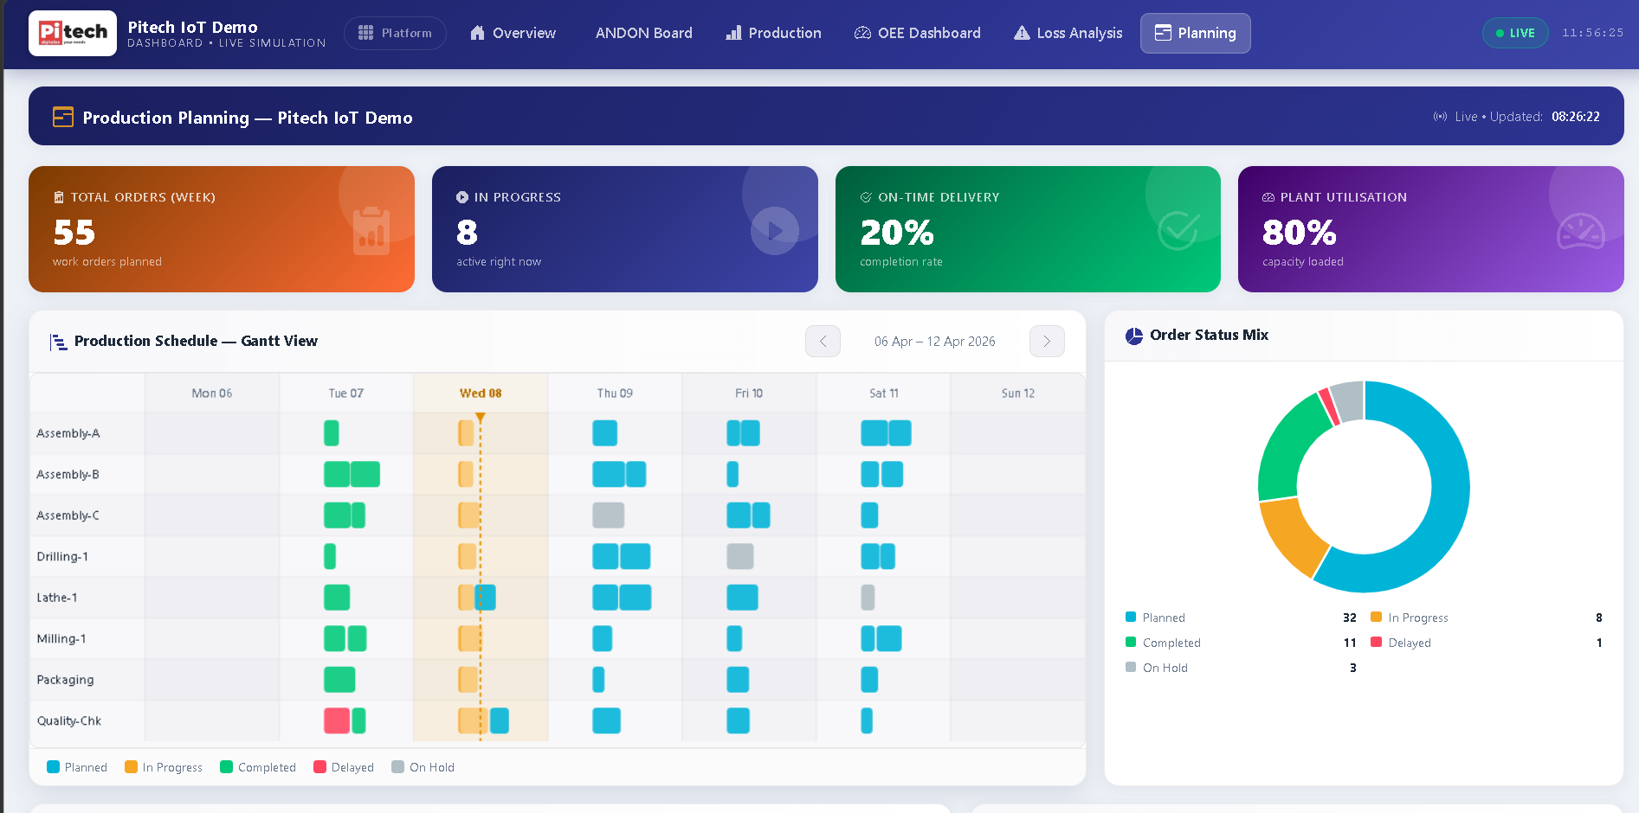
Task: Go to previous week in Gantt
Action: tap(823, 342)
